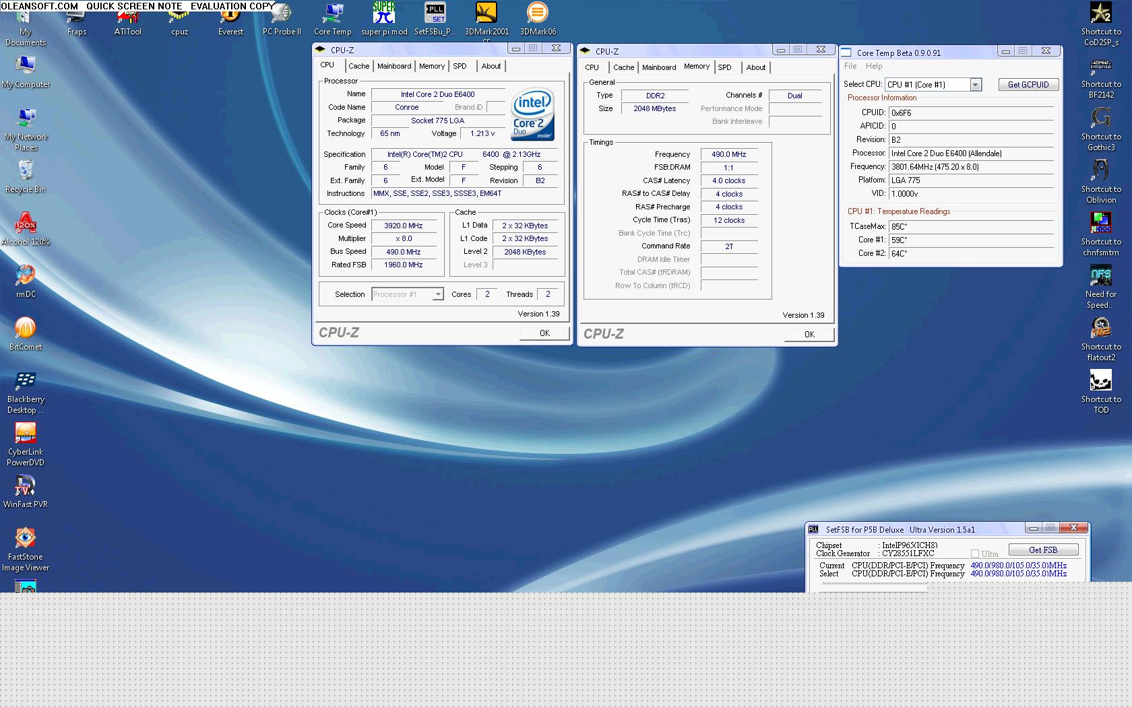Click the Intel Core 2 Duo logo
The width and height of the screenshot is (1132, 707).
click(532, 114)
